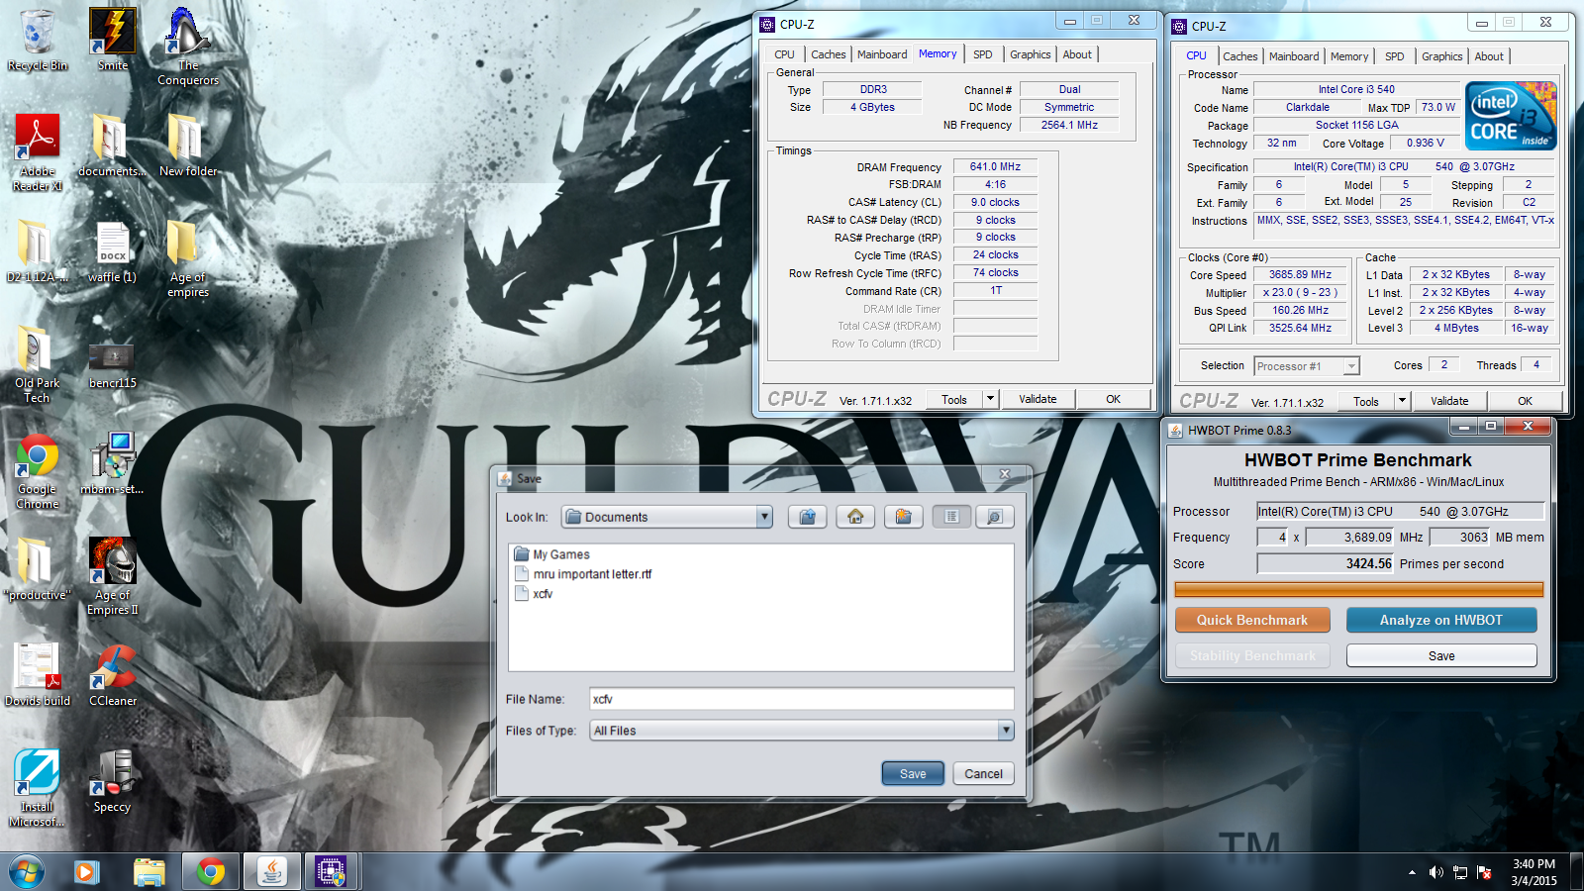Screen dimensions: 1584x891
Task: Click the Action Center flag icon
Action: (x=1484, y=872)
